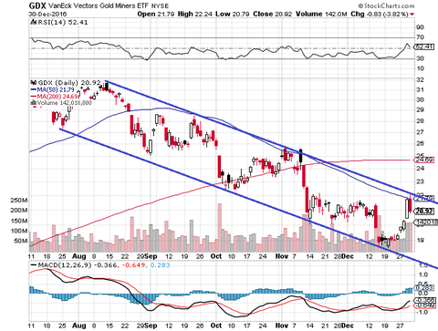Click the RSI(14) panel legend icon
The height and width of the screenshot is (331, 438).
33,22
